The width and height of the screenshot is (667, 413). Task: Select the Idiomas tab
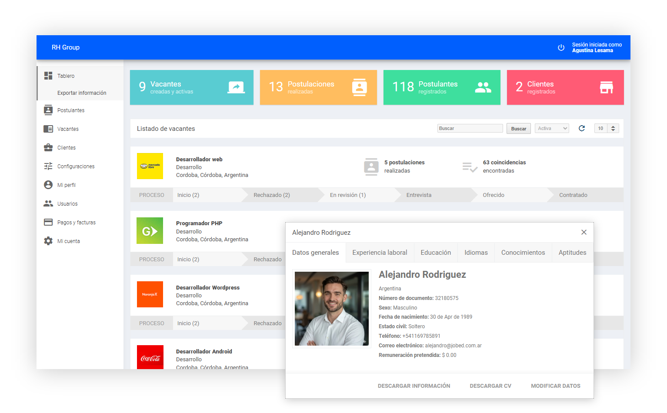[476, 253]
